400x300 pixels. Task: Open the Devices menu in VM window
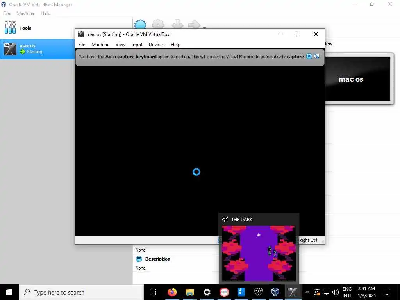point(157,45)
